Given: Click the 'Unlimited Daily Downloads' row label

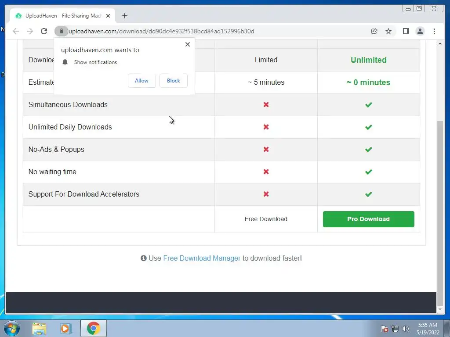Looking at the screenshot, I should click(x=70, y=127).
